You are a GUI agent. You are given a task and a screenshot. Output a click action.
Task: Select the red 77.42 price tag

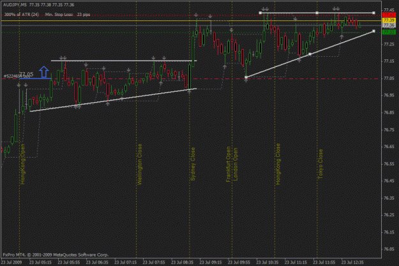coord(389,15)
